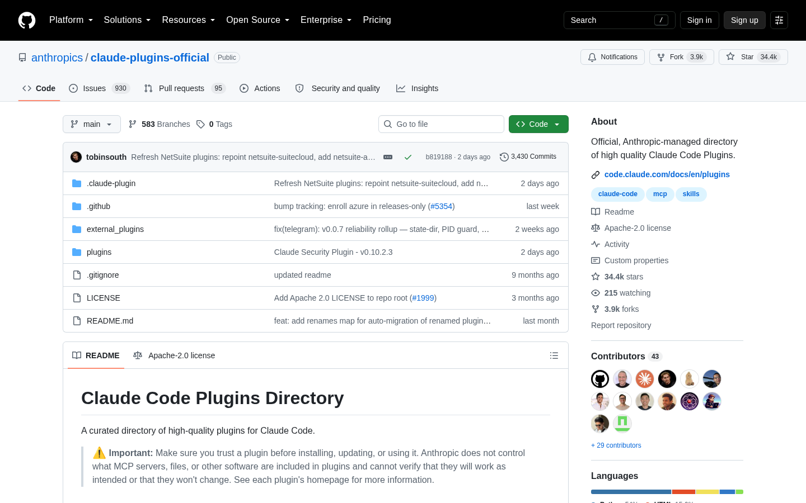Open the .github folder icon
The width and height of the screenshot is (806, 503).
[x=77, y=206]
